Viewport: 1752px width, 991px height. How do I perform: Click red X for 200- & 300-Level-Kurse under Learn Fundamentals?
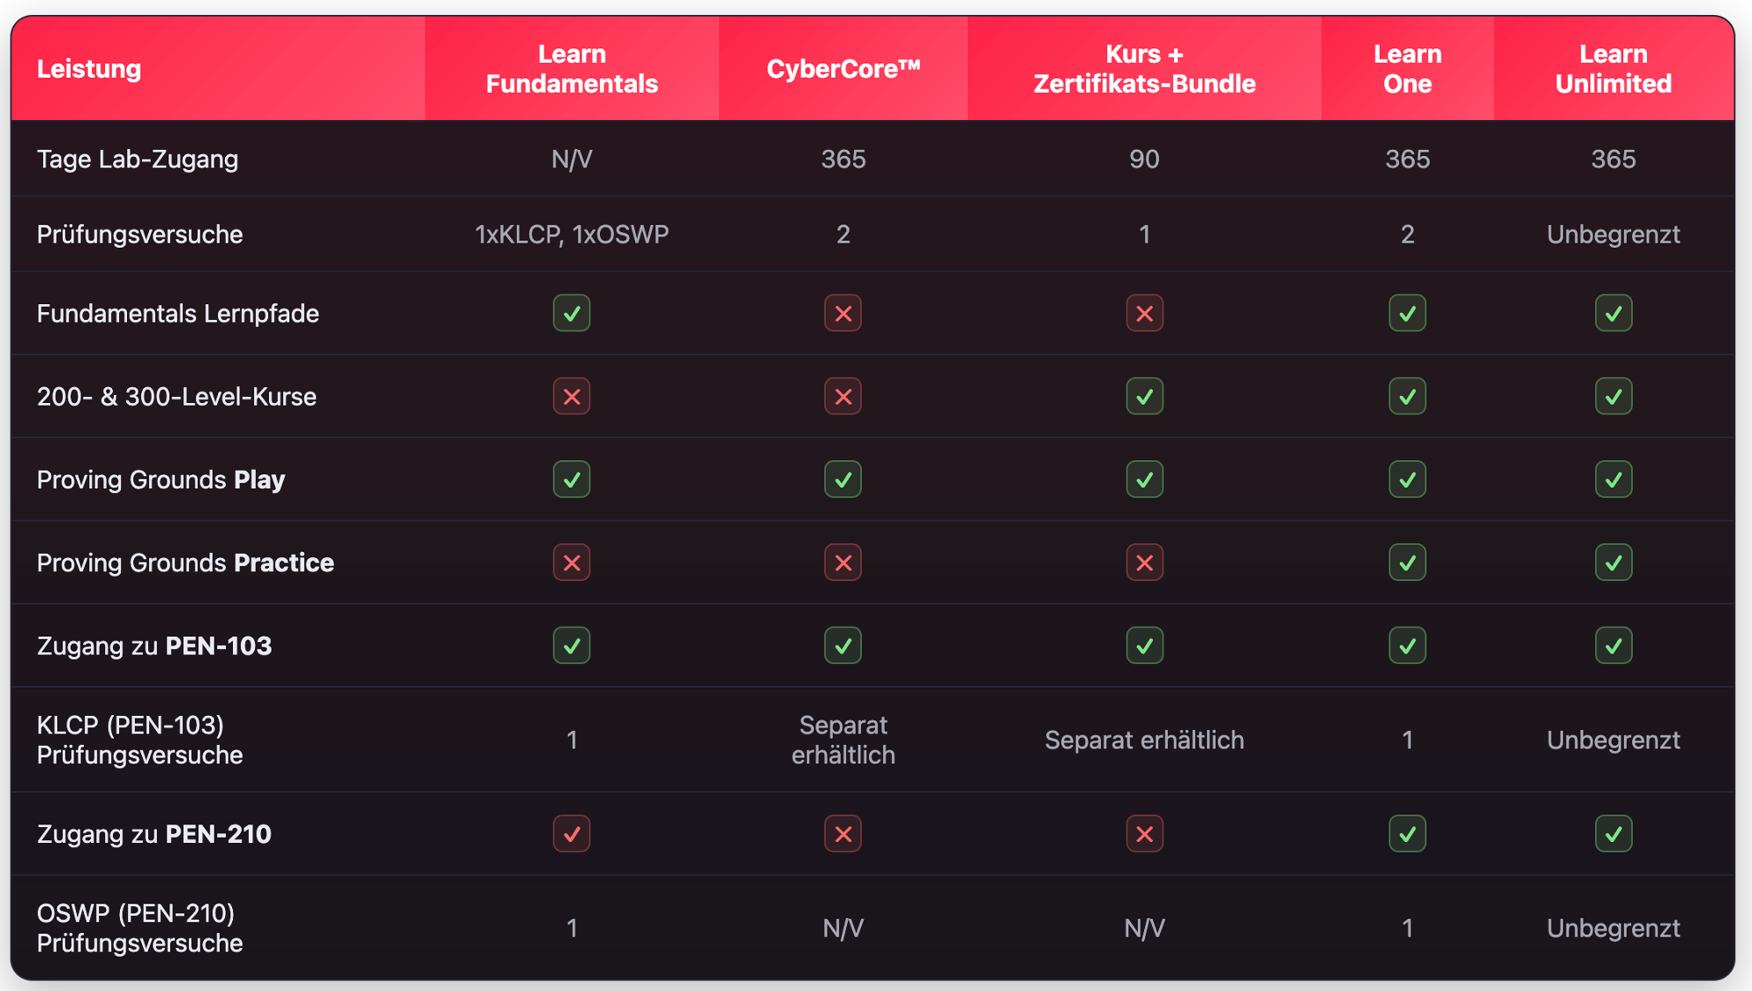[x=571, y=396]
